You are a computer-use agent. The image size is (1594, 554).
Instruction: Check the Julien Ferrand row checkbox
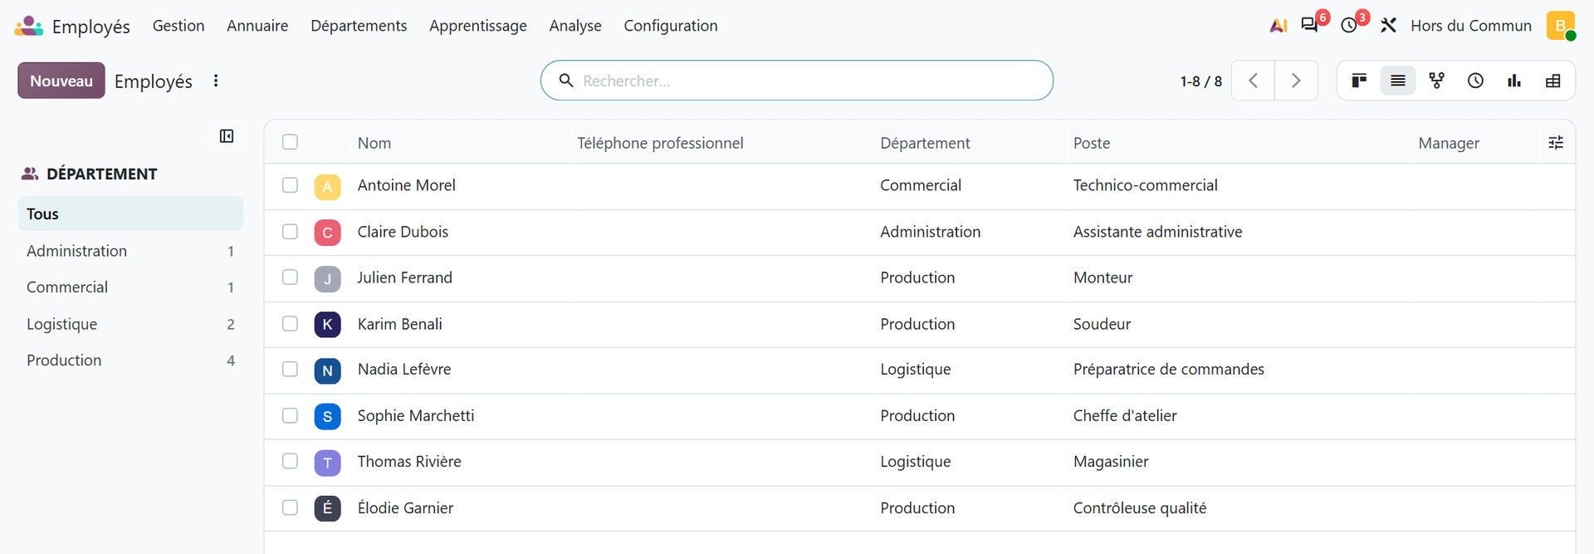pyautogui.click(x=290, y=277)
